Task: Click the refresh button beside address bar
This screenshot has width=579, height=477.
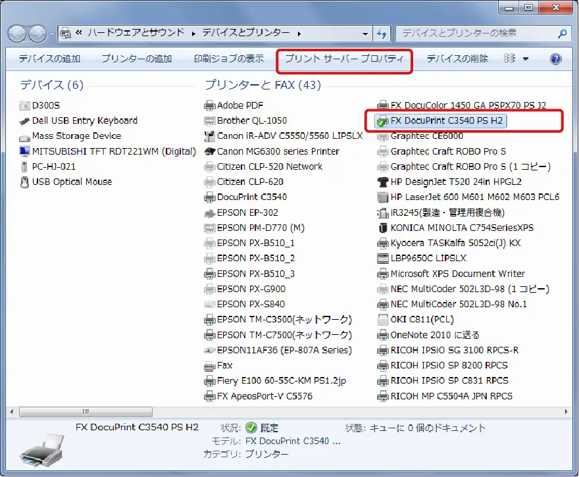Action: tap(382, 34)
